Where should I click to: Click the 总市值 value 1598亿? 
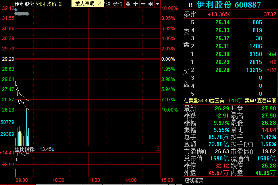(x=220, y=158)
